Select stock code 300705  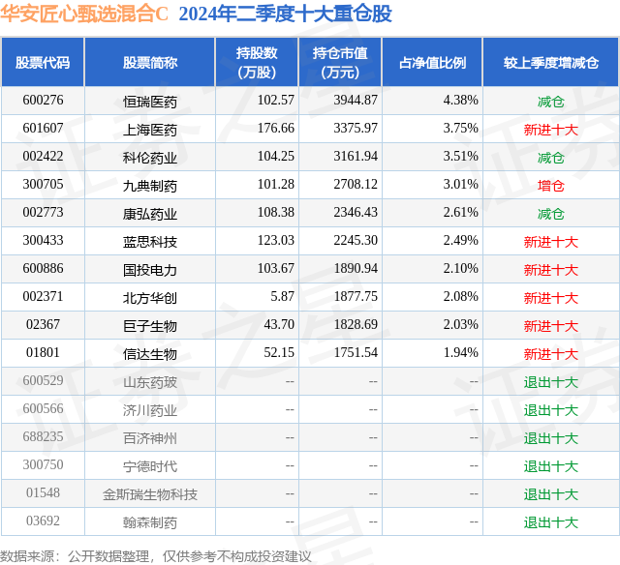click(43, 185)
